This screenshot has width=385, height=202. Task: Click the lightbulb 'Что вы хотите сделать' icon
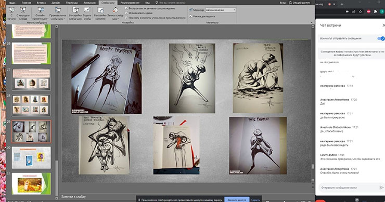[x=157, y=3]
